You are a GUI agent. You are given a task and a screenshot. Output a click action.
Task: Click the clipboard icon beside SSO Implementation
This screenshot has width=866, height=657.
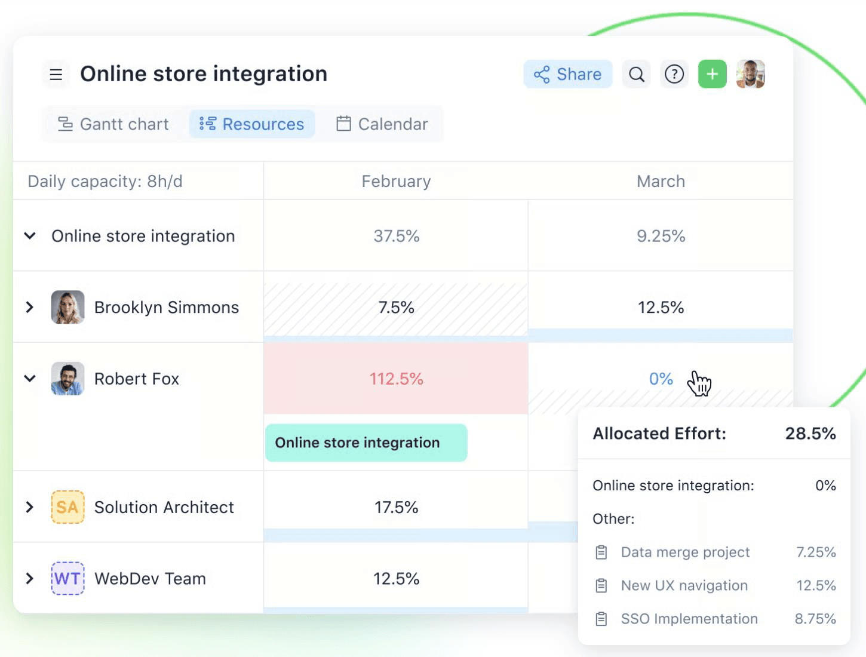click(x=601, y=619)
